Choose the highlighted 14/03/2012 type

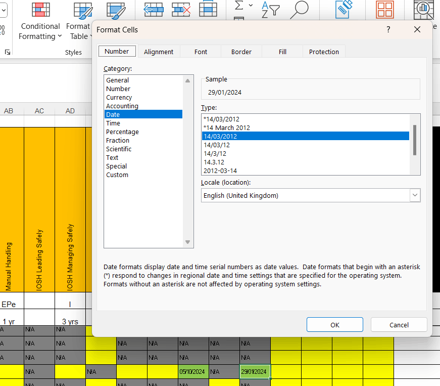pos(306,136)
